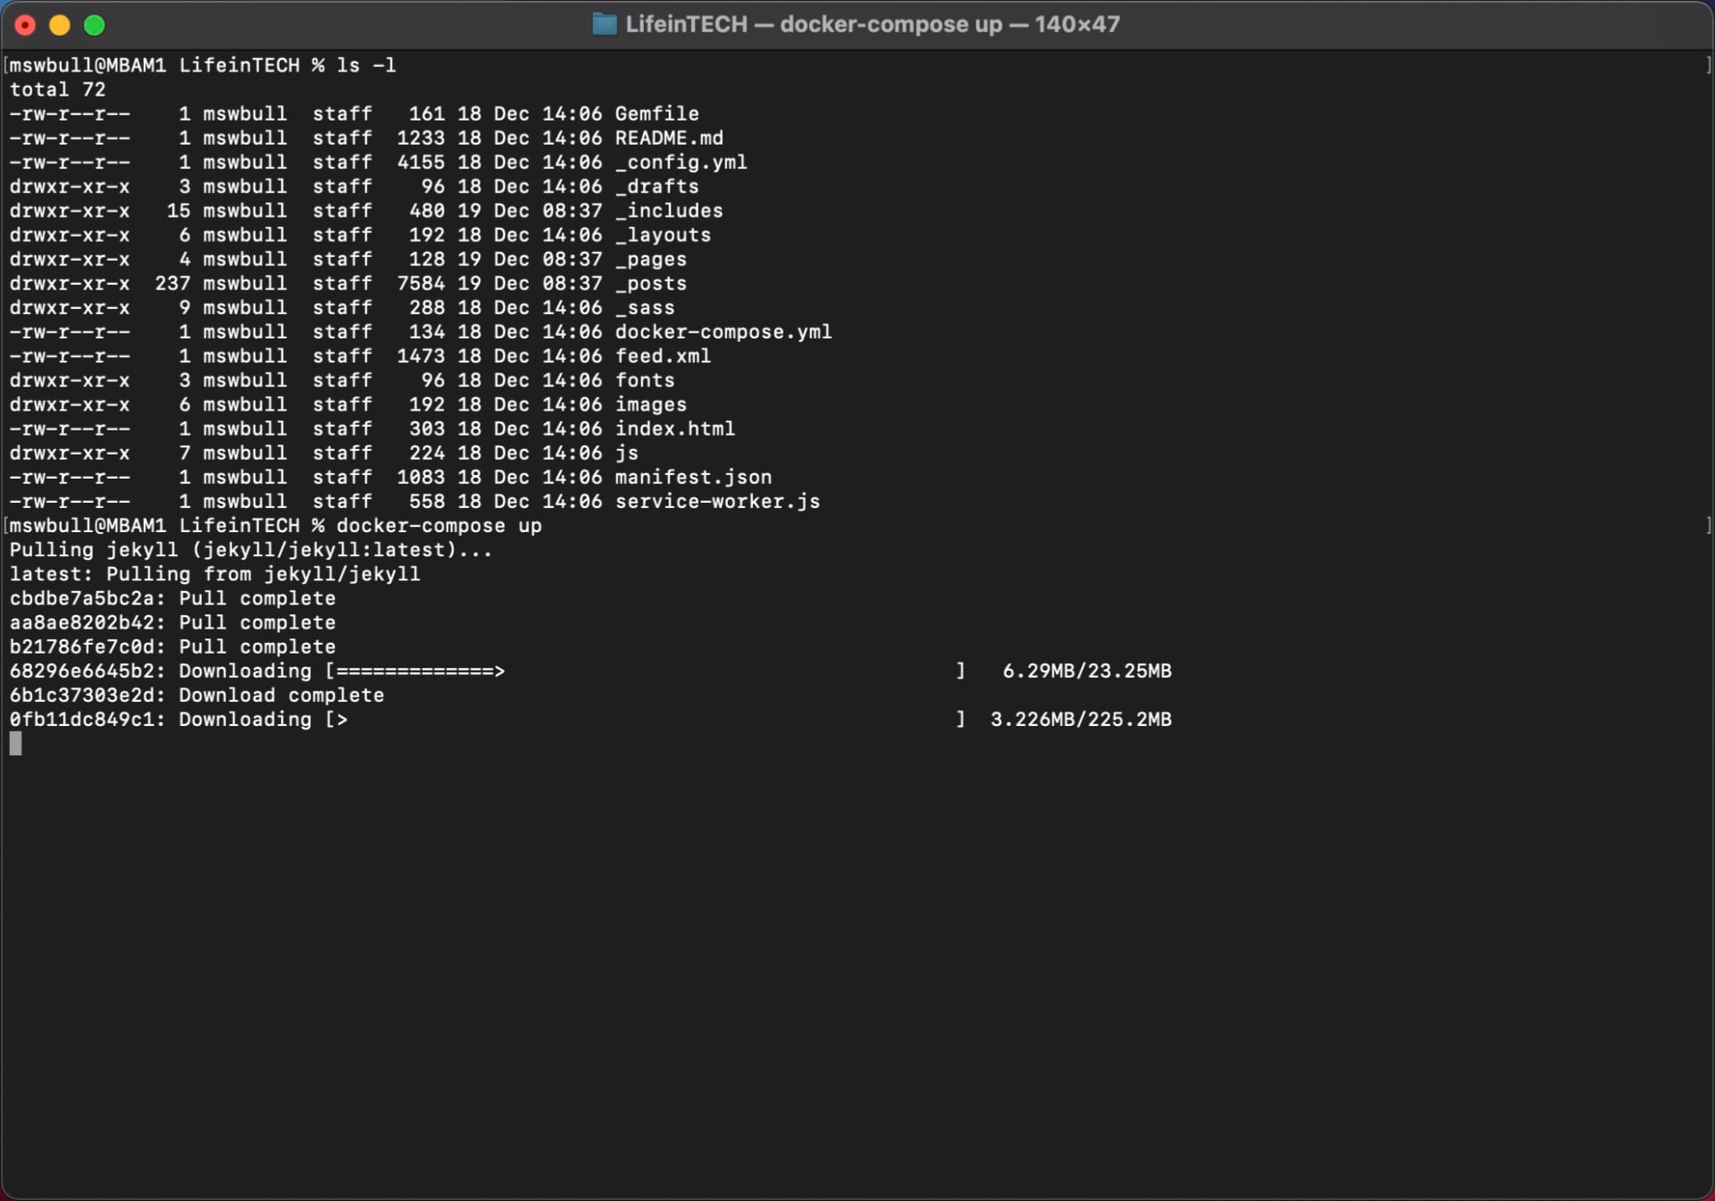Viewport: 1715px width, 1201px height.
Task: Click the '_config.yml' file name
Action: point(681,162)
